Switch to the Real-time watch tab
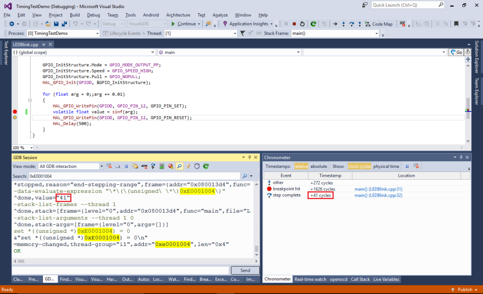 310,279
